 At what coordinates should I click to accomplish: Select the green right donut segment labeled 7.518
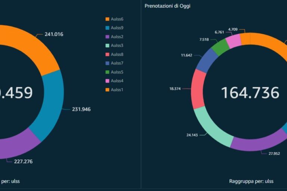tap(220, 47)
